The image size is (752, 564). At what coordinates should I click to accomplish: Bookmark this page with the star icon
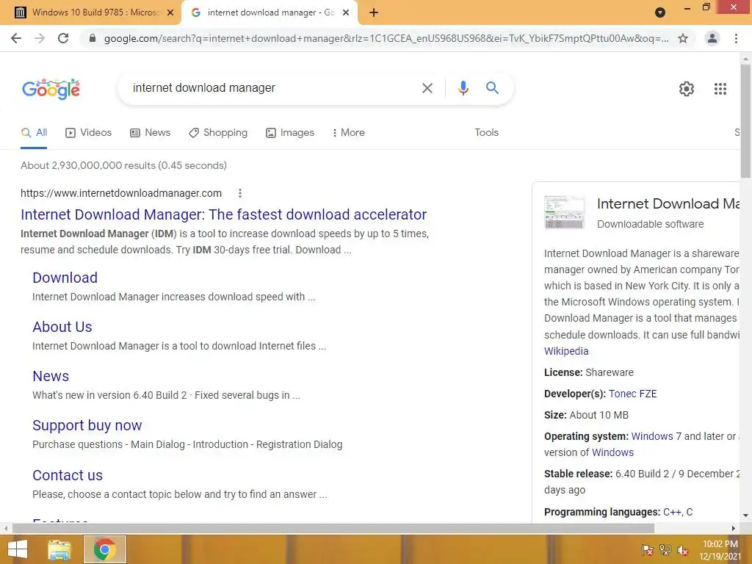(683, 38)
